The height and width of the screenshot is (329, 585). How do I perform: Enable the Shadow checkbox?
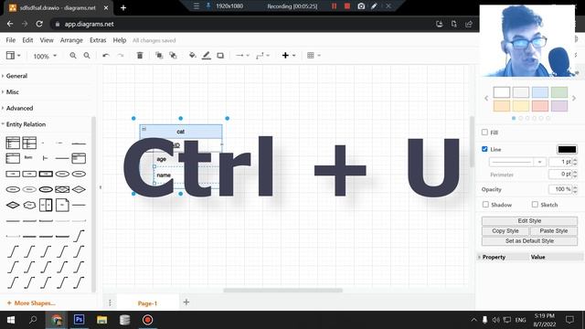tap(485, 205)
